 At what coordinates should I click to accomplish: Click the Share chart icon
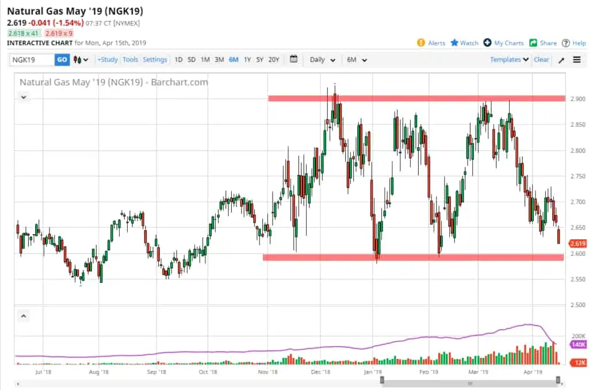click(533, 43)
